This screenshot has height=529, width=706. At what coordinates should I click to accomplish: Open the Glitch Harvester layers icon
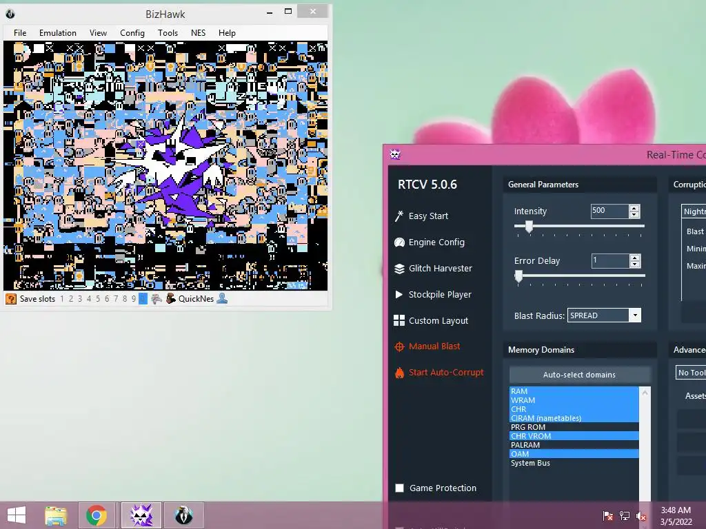tap(399, 269)
